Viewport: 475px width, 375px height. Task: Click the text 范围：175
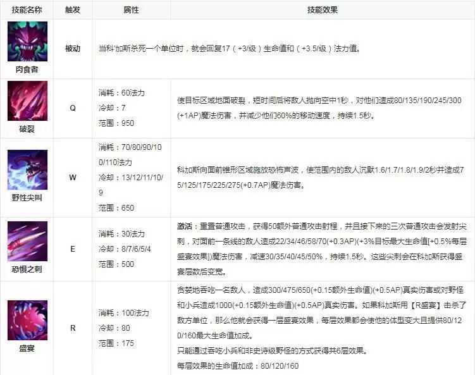coord(116,343)
